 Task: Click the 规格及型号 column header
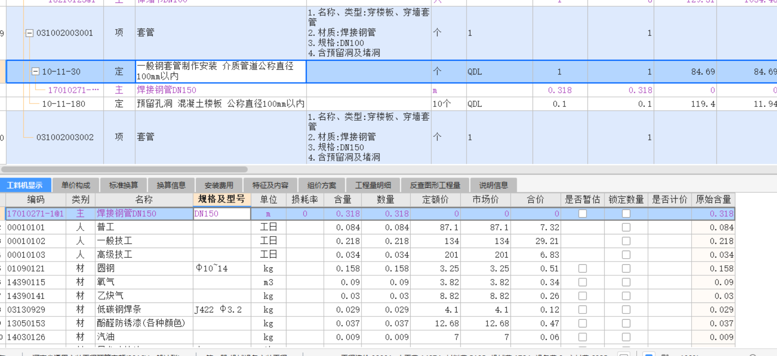pyautogui.click(x=222, y=199)
